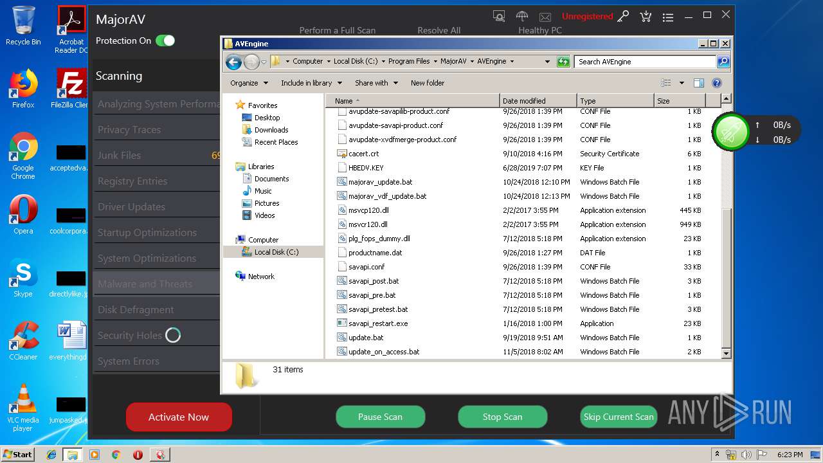Click the MajorAV mail envelope icon
The image size is (823, 463).
545,17
